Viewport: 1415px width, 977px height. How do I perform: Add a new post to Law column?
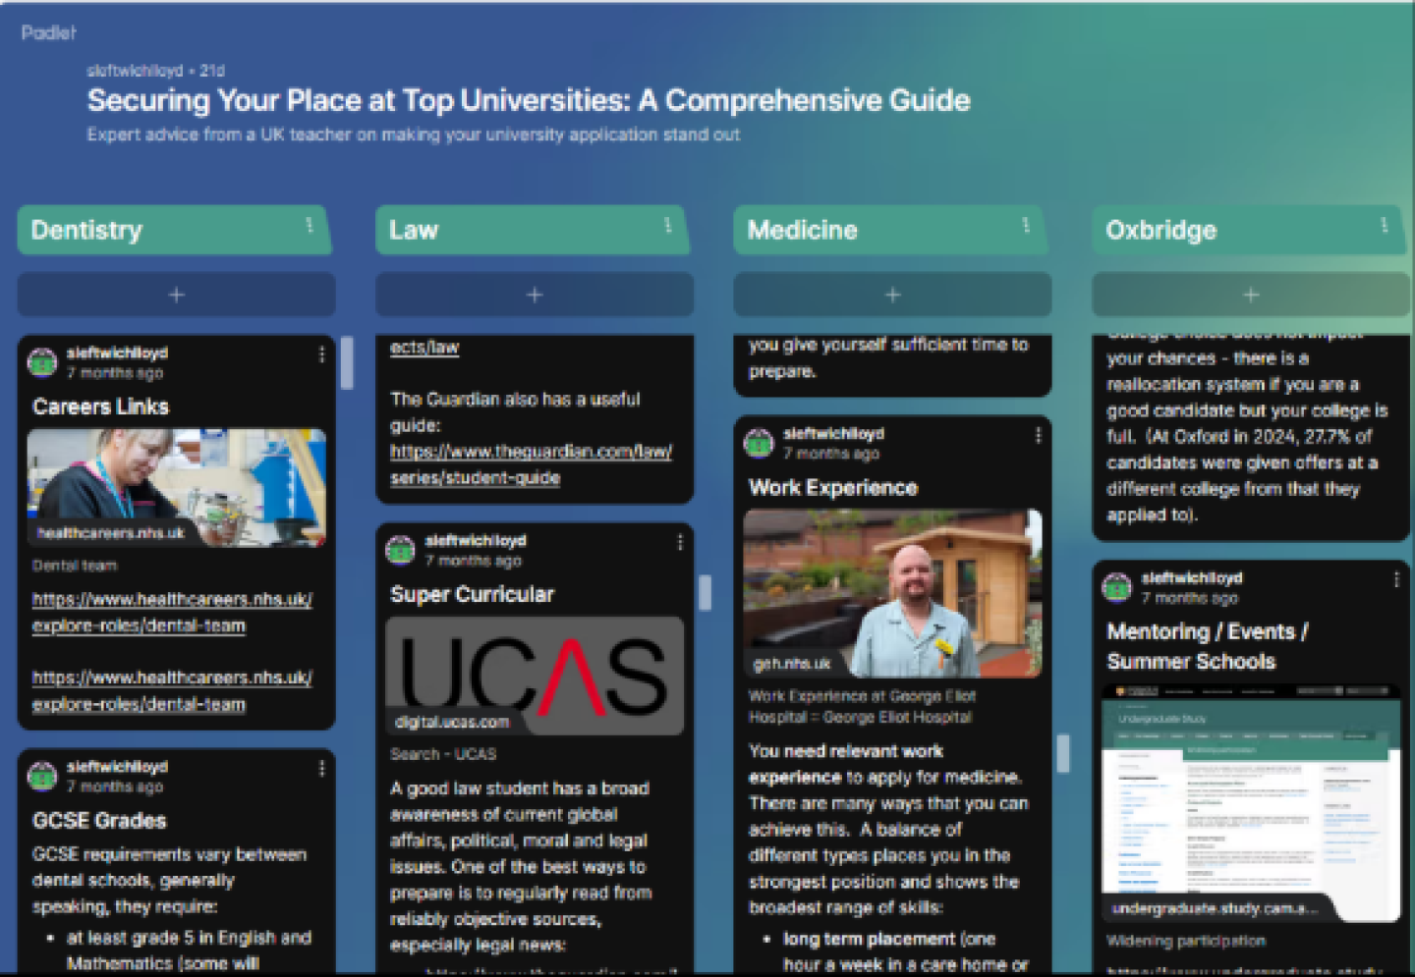pyautogui.click(x=535, y=295)
